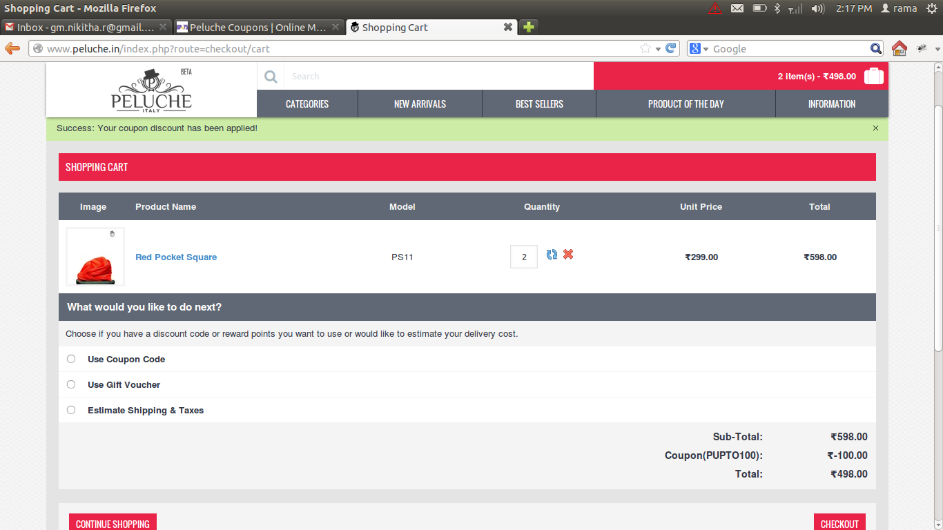Go to Firefox home page icon
This screenshot has width=943, height=530.
click(x=899, y=48)
